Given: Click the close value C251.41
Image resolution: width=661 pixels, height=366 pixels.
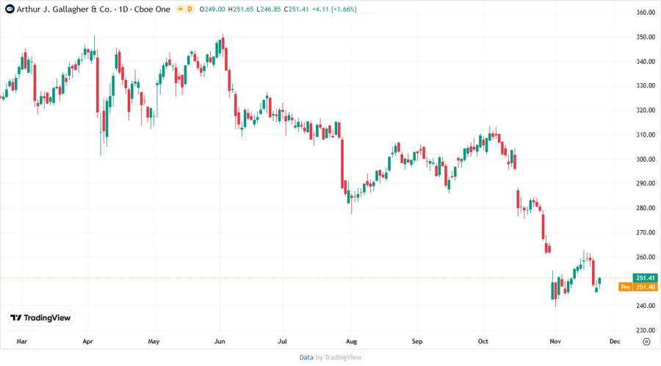Looking at the screenshot, I should click(x=297, y=9).
